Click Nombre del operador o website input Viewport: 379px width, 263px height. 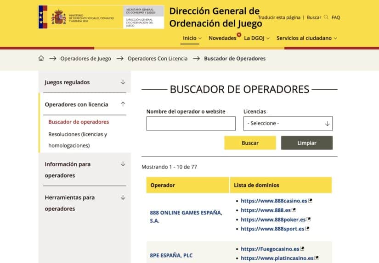[191, 123]
